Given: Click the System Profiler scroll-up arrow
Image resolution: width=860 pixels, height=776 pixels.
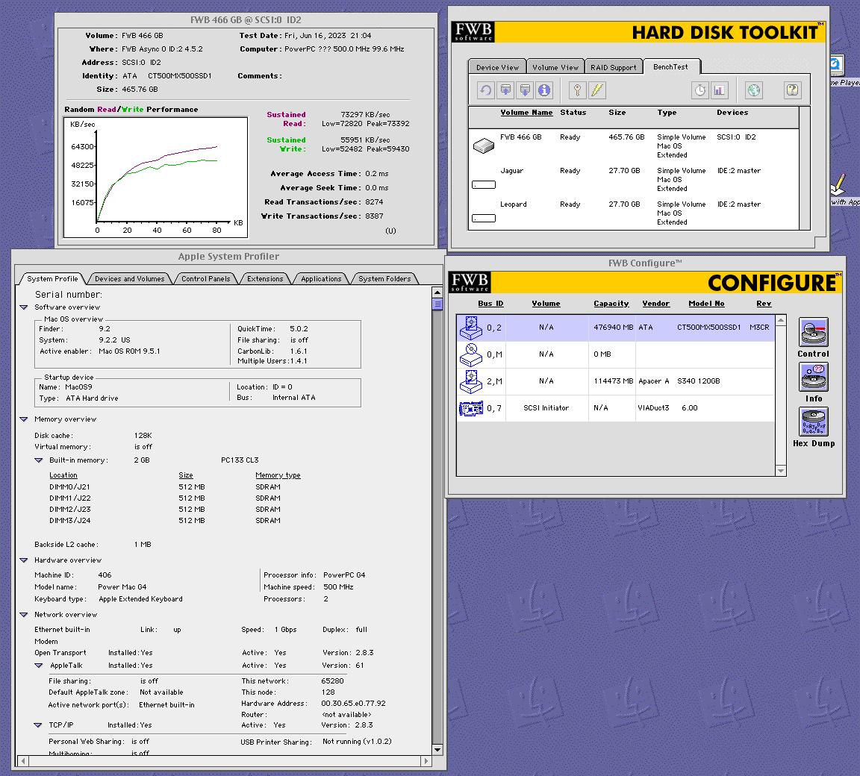Looking at the screenshot, I should (x=437, y=292).
